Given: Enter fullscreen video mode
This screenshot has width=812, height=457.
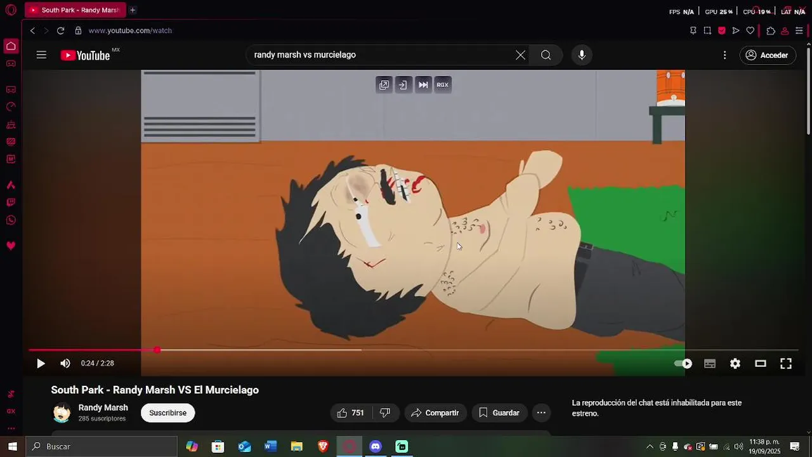Looking at the screenshot, I should click(x=786, y=364).
